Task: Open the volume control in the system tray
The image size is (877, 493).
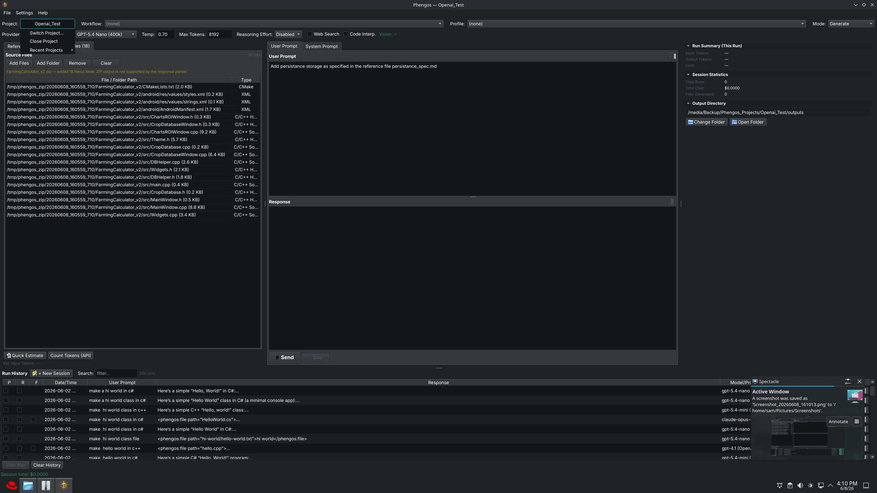Action: click(x=800, y=485)
